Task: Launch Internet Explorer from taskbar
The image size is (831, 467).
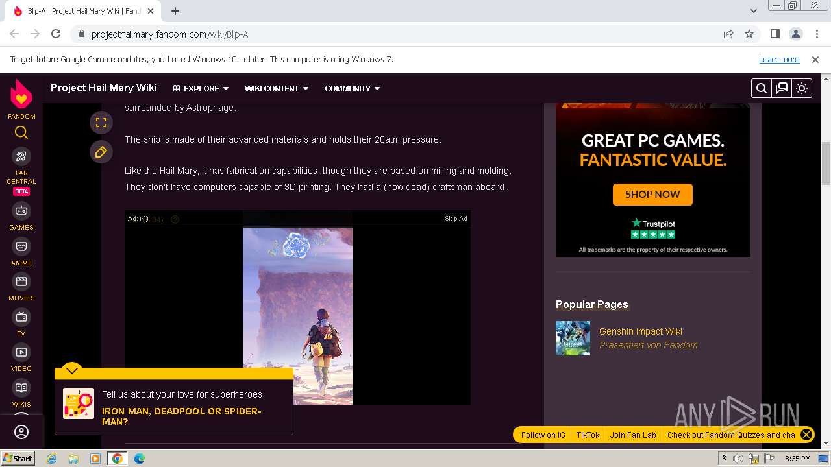Action: pos(51,459)
